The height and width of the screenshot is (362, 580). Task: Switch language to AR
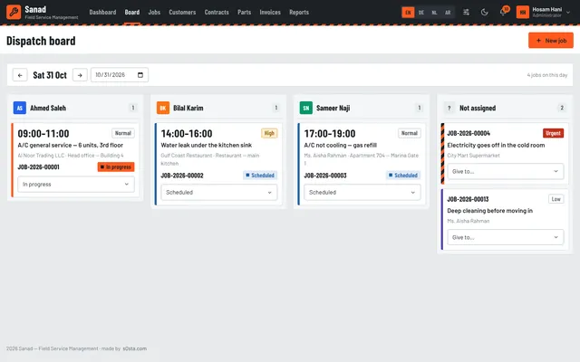pyautogui.click(x=448, y=12)
